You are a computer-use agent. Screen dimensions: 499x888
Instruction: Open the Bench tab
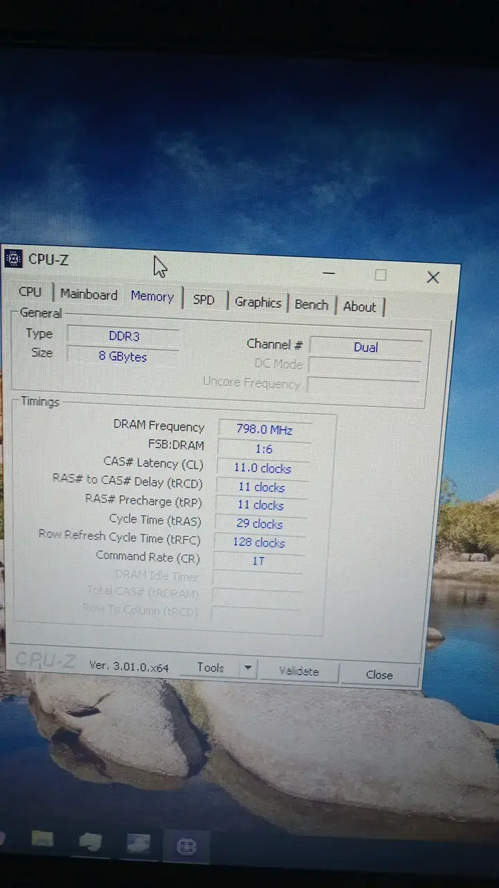311,305
